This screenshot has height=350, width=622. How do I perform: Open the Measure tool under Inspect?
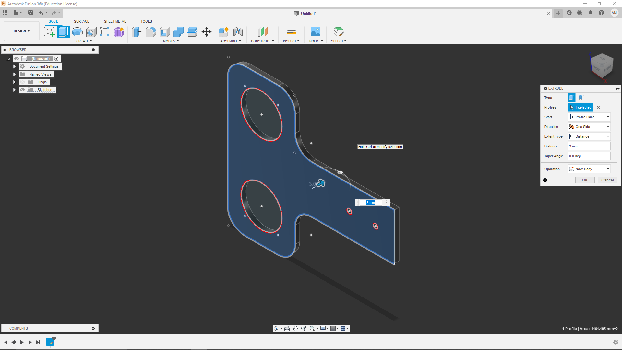(x=291, y=32)
